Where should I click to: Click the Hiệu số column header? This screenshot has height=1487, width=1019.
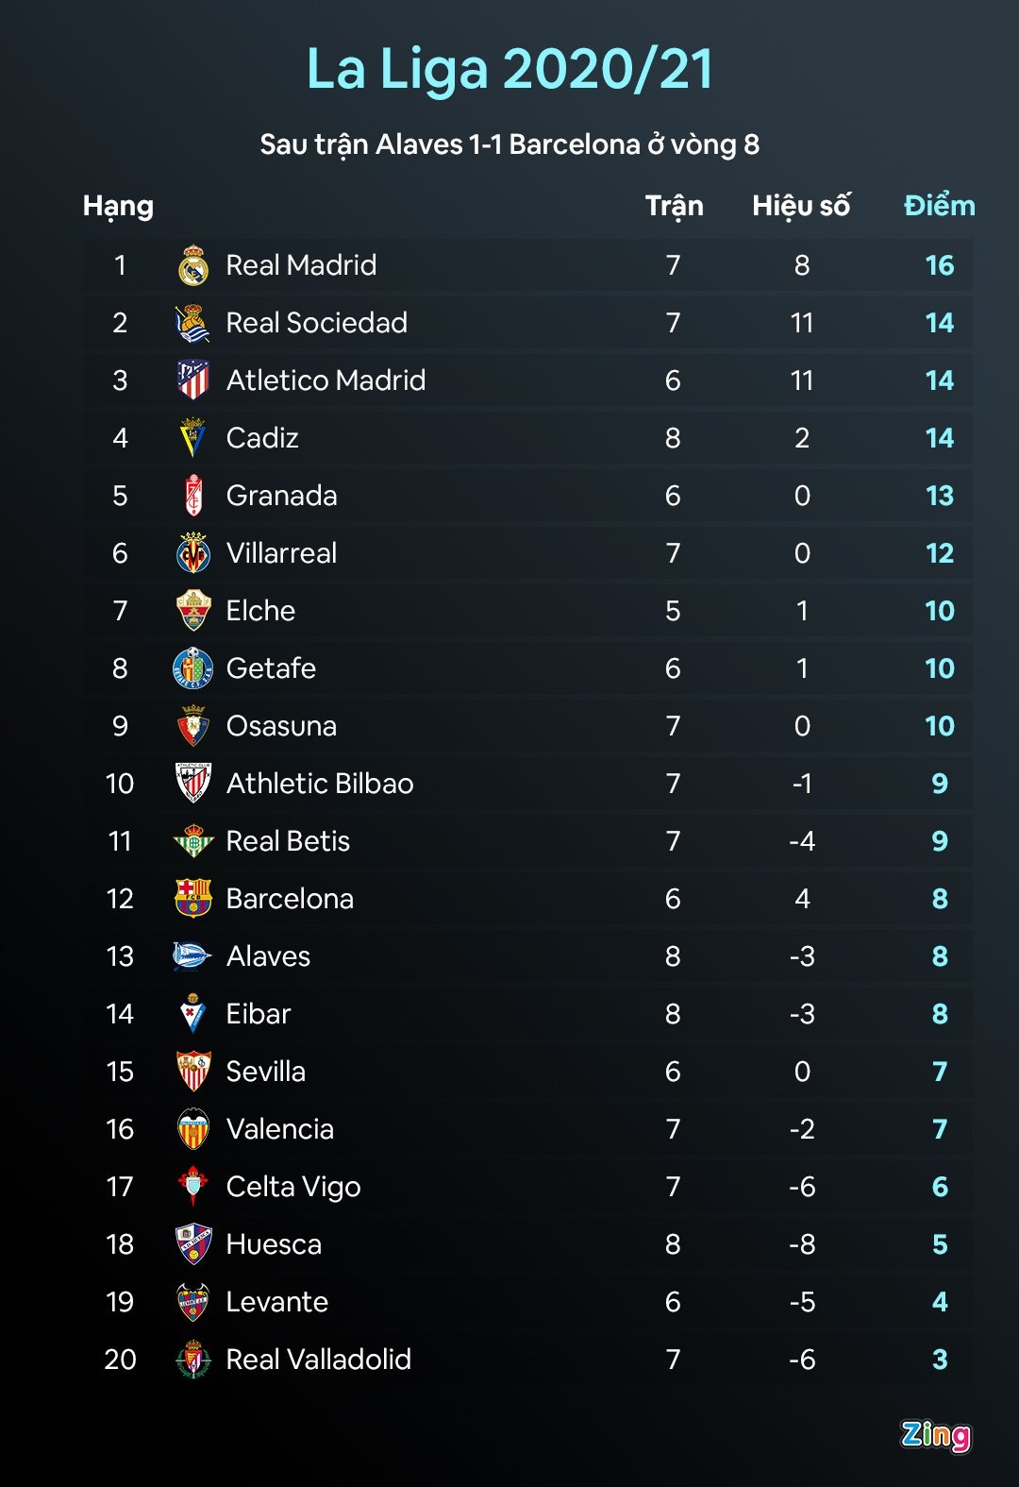(x=801, y=206)
